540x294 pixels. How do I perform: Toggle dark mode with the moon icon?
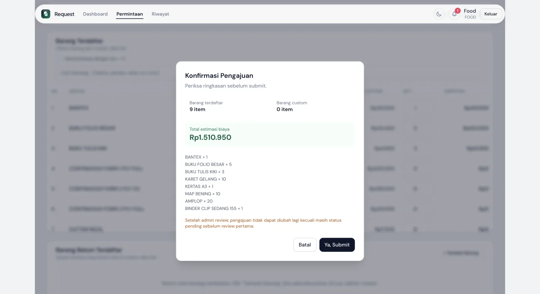(x=439, y=14)
